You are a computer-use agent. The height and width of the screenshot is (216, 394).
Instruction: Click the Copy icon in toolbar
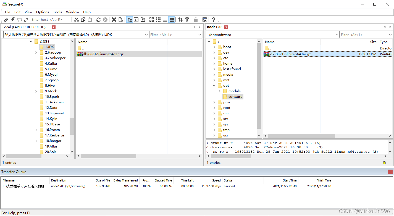pos(83,20)
